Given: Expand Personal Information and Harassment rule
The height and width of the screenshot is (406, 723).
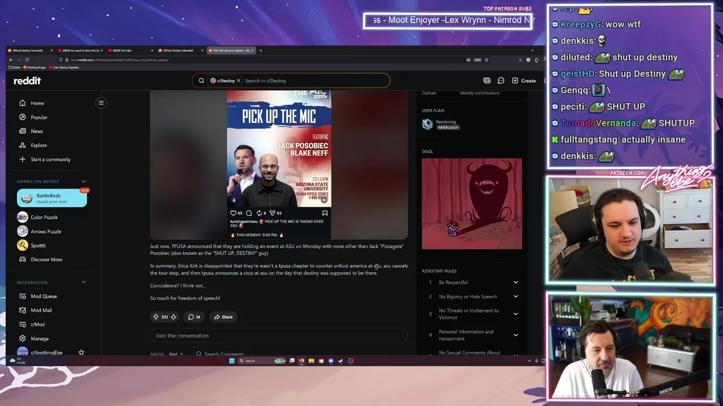Looking at the screenshot, I should tap(516, 335).
